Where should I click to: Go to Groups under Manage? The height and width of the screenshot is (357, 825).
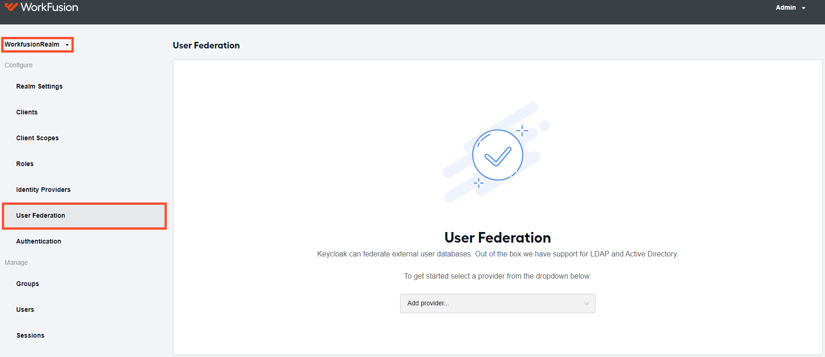28,284
